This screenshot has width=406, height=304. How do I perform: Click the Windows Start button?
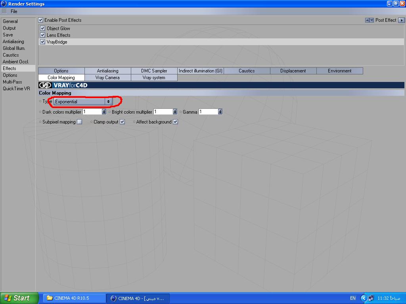[19, 298]
